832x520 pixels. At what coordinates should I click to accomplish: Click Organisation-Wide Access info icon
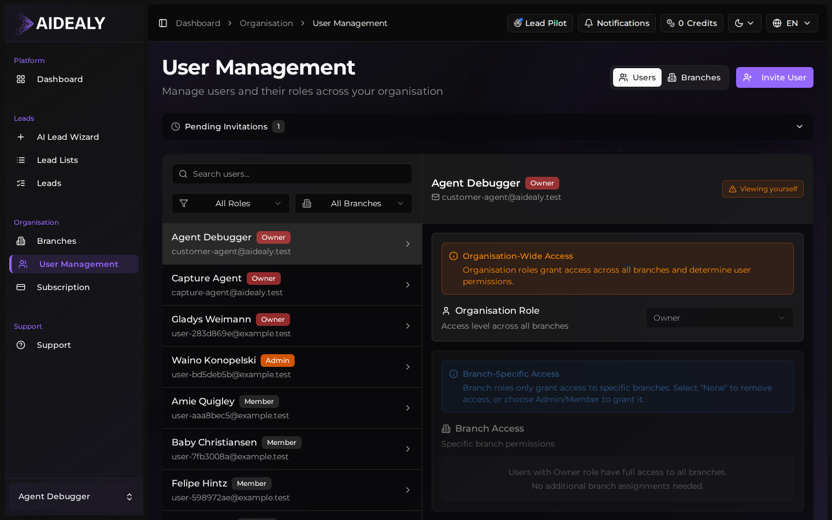pos(454,256)
